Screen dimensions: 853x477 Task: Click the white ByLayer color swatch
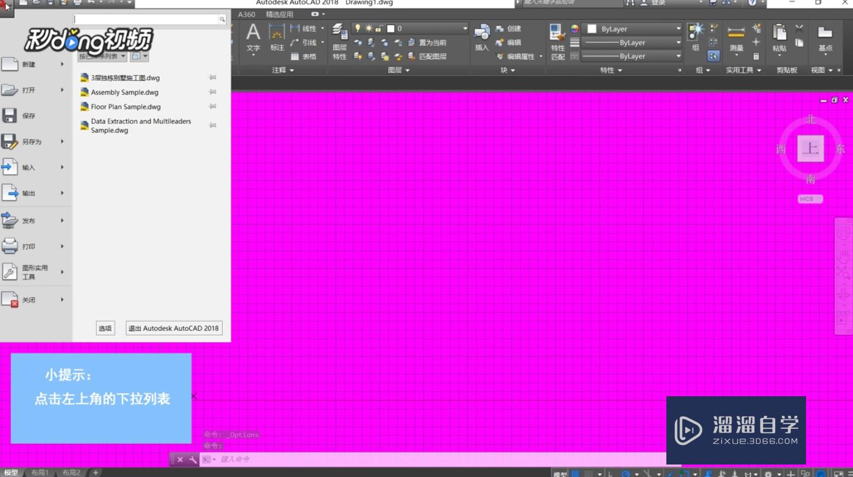coord(592,29)
